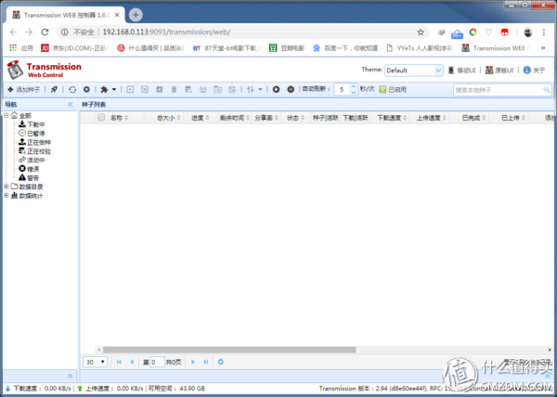Bookmark this page with the star icon
The image size is (557, 397).
[x=421, y=32]
